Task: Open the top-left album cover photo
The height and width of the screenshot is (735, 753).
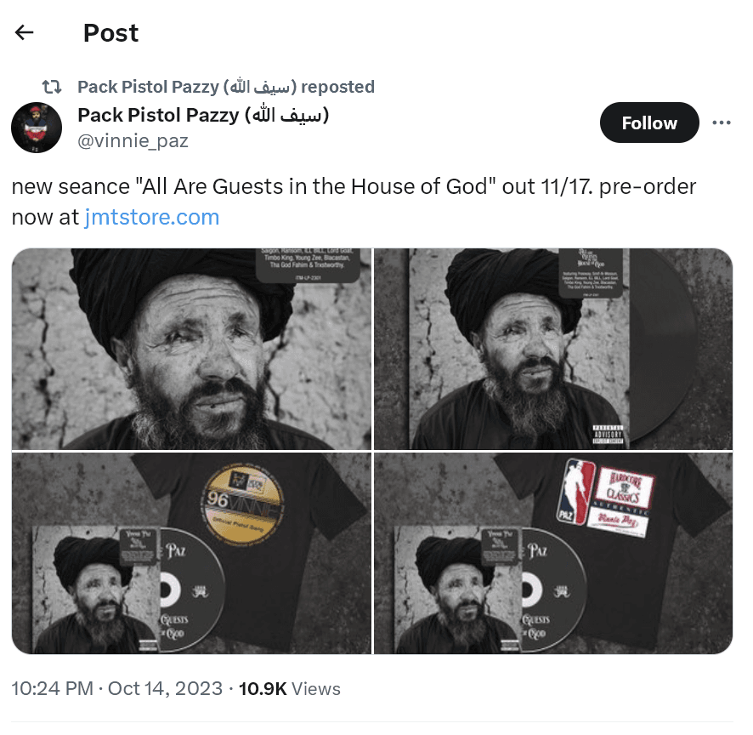Action: pos(191,349)
